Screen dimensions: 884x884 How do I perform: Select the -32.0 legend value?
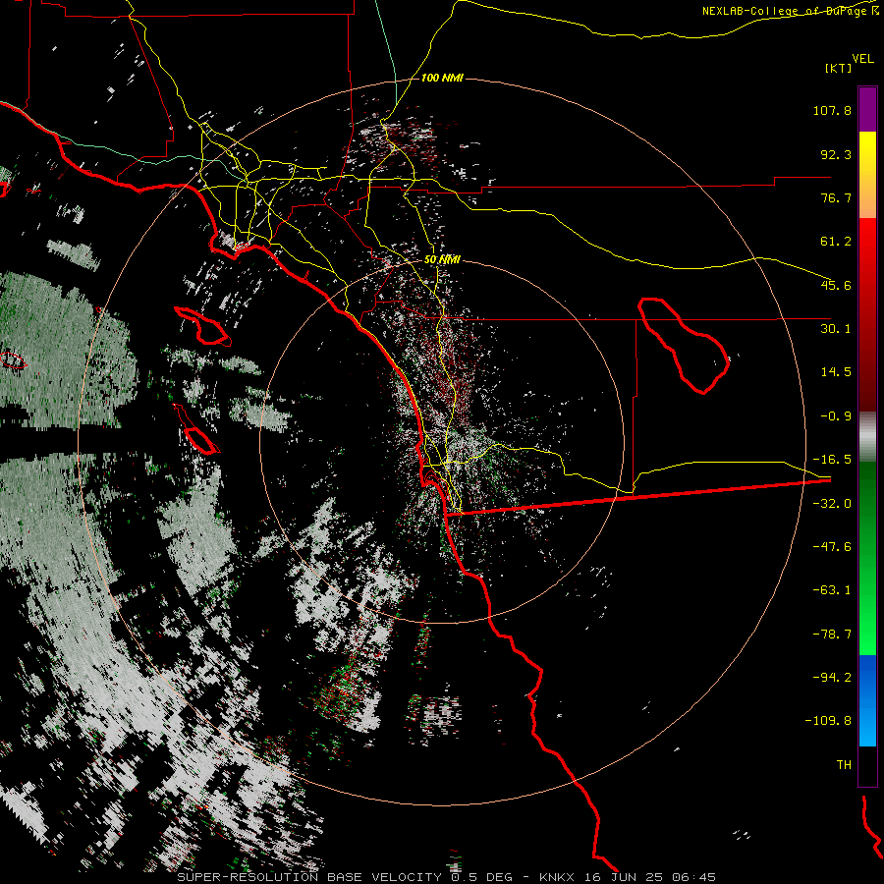pos(832,504)
